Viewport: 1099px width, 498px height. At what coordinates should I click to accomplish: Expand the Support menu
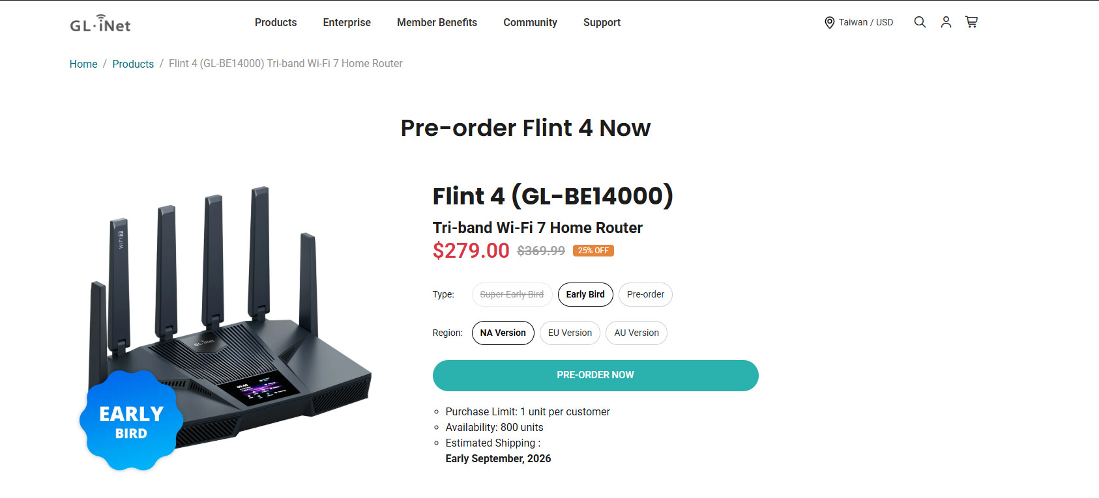(x=602, y=22)
